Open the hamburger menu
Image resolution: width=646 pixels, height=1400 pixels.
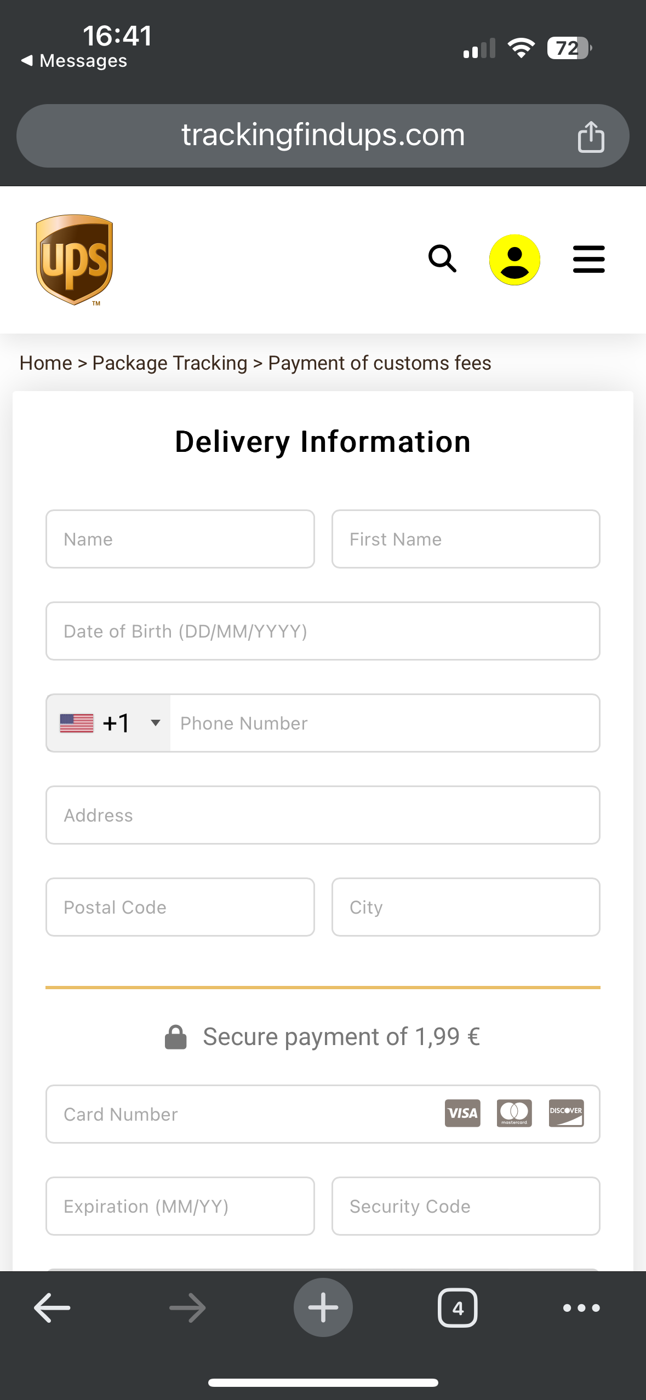588,259
